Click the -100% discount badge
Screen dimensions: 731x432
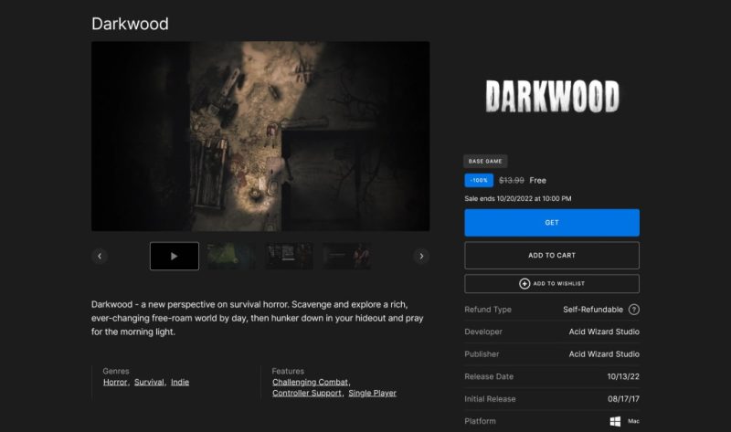point(479,180)
